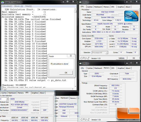Switch to Mainboard tab in top CPU-Z window
The height and width of the screenshot is (122, 141).
click(x=98, y=7)
